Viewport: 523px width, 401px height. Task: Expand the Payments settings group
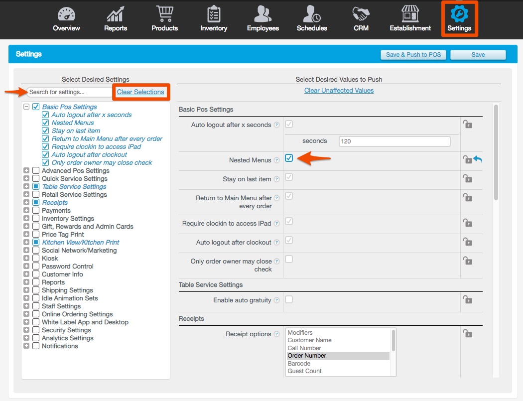pos(27,210)
